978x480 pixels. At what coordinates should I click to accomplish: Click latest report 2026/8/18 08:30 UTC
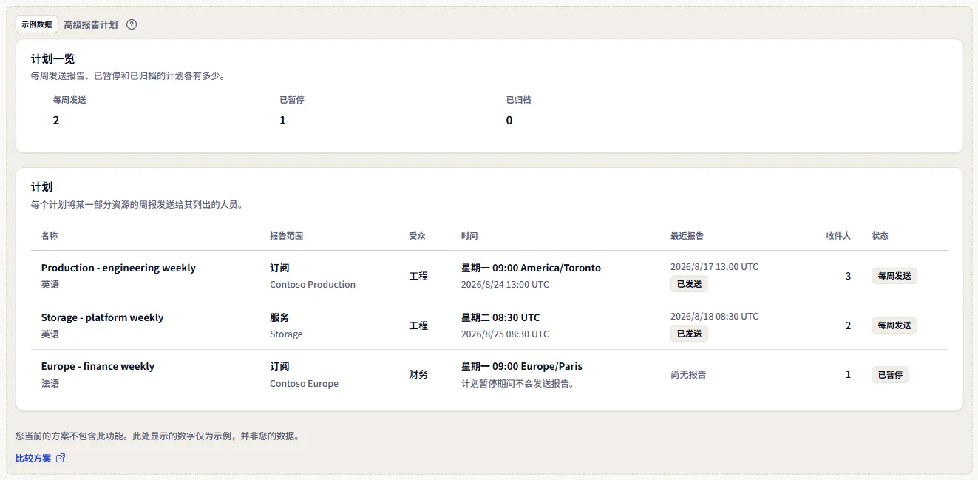tap(714, 316)
